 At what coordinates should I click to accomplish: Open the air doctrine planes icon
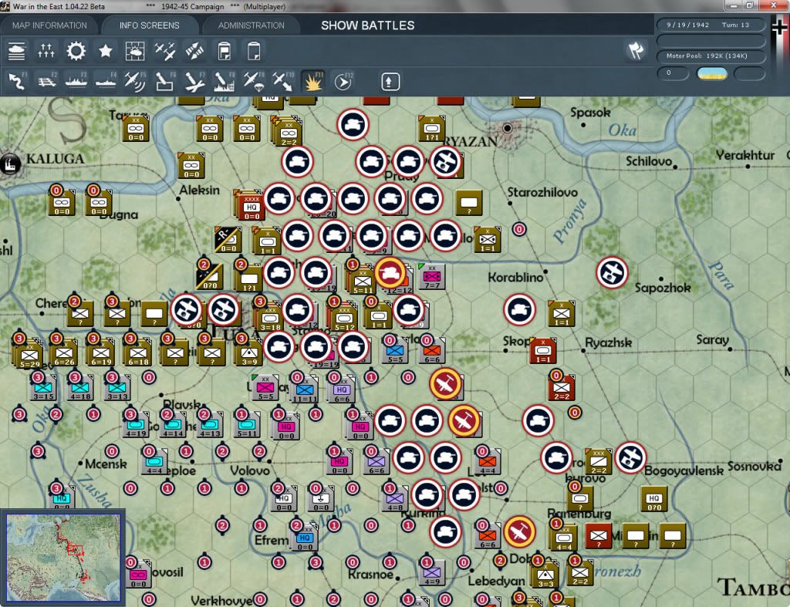coord(165,51)
